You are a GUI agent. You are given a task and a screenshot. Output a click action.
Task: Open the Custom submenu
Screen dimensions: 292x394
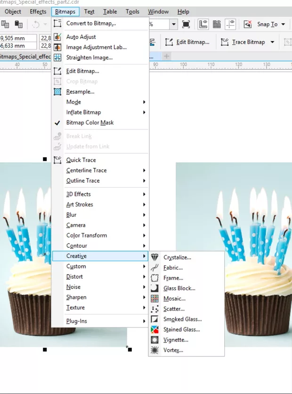(x=100, y=266)
